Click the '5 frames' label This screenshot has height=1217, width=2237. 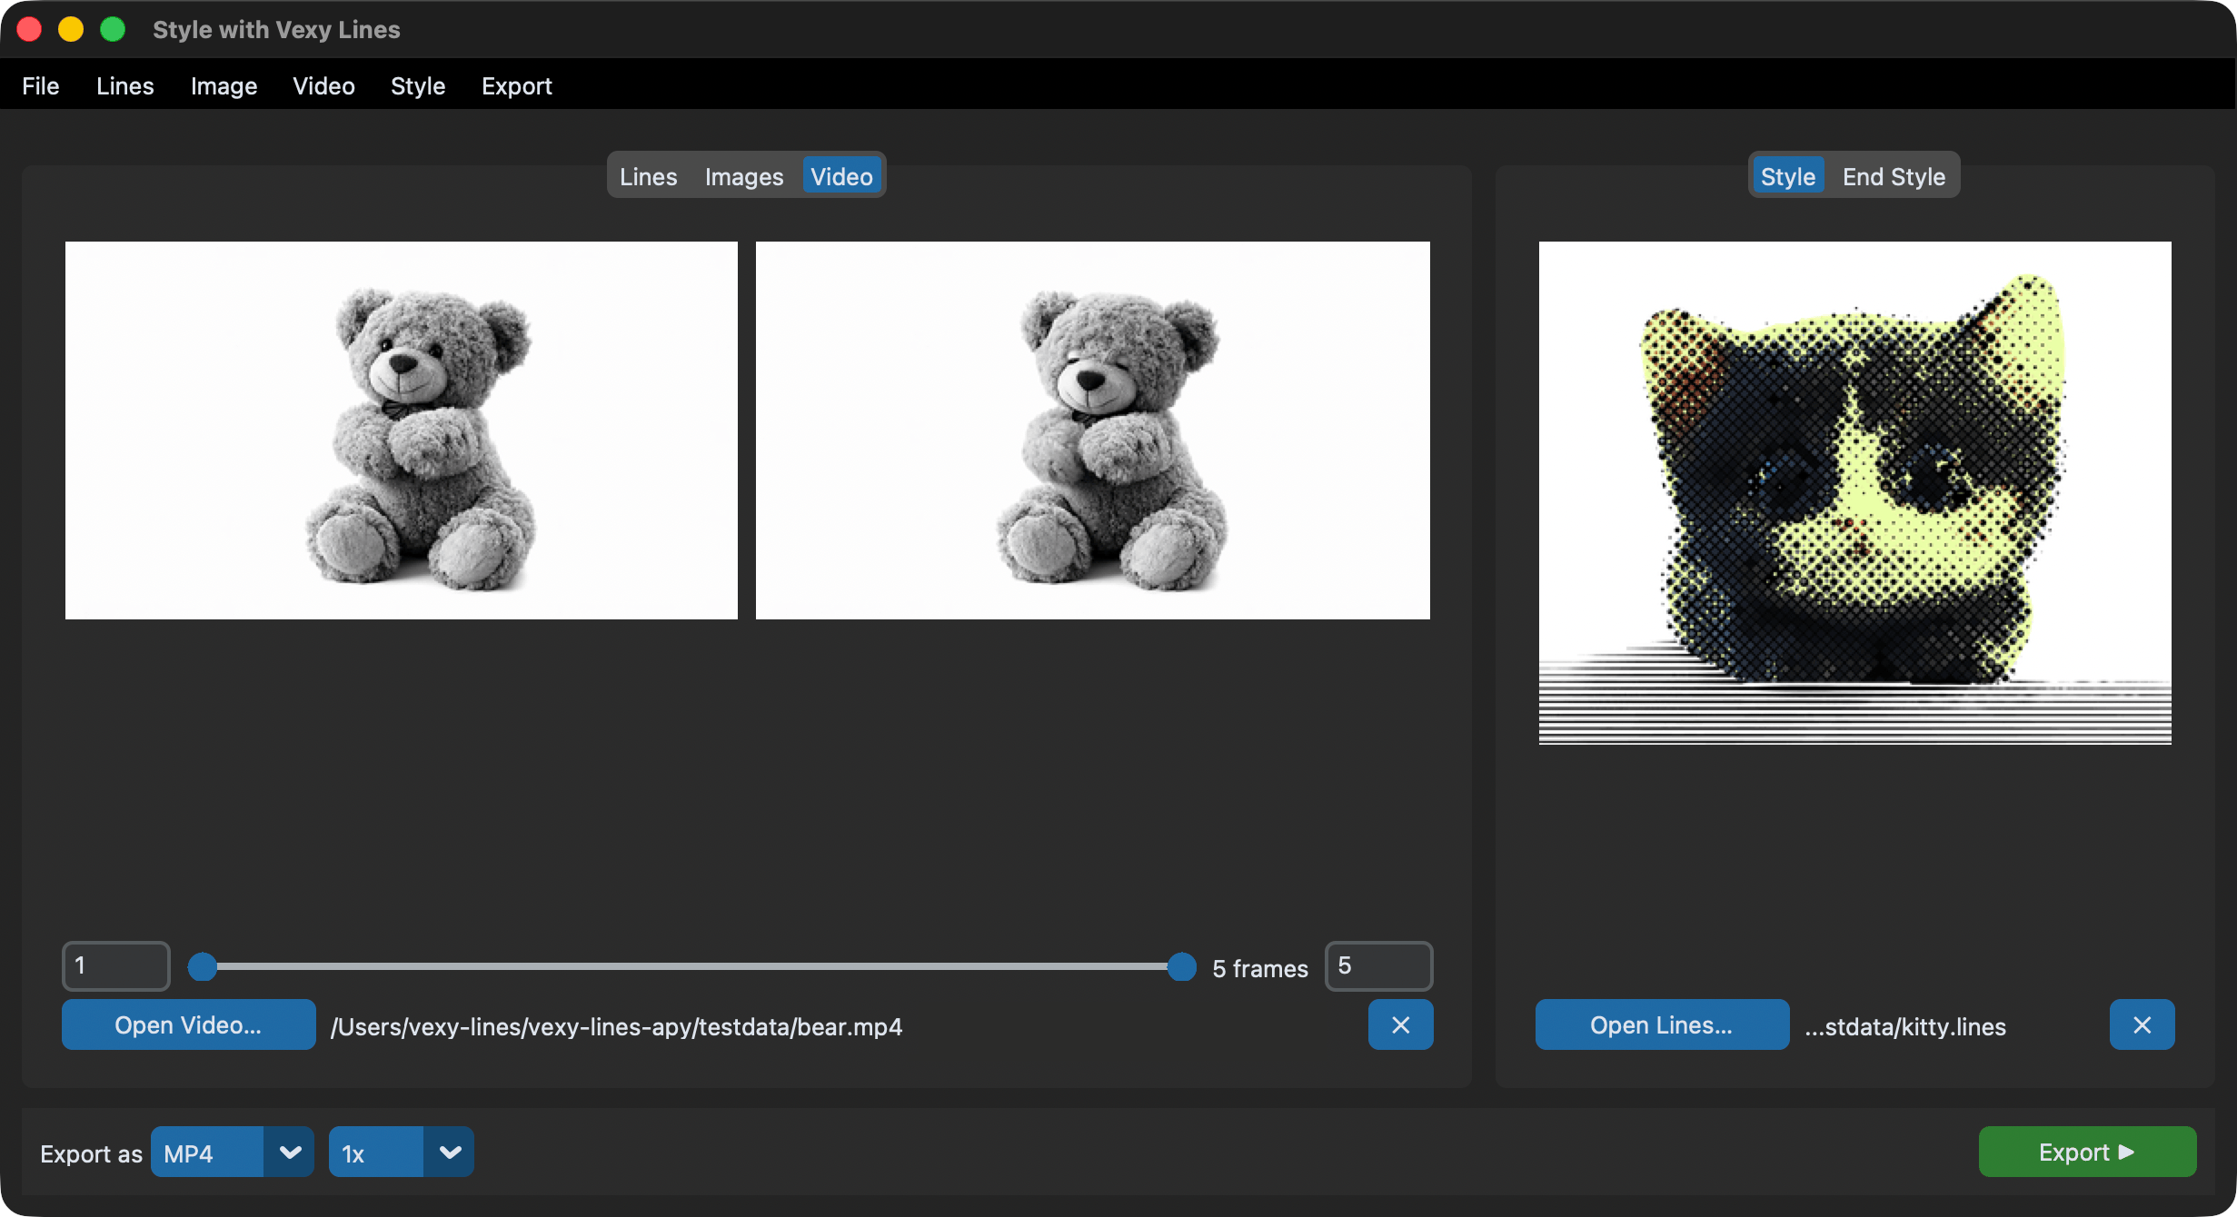point(1260,968)
